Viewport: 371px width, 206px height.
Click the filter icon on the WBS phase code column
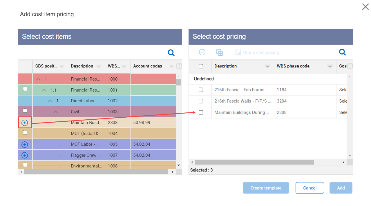330,66
